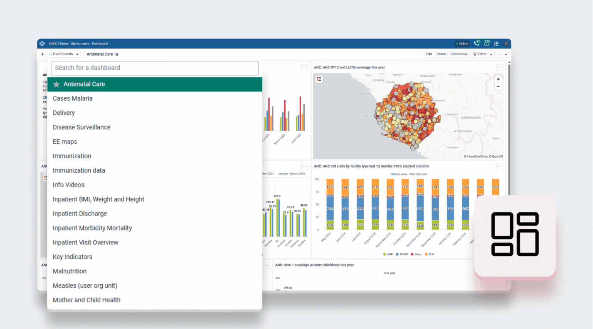Zoom out on the ANC map
Screen dimensions: 593x329
click(498, 86)
